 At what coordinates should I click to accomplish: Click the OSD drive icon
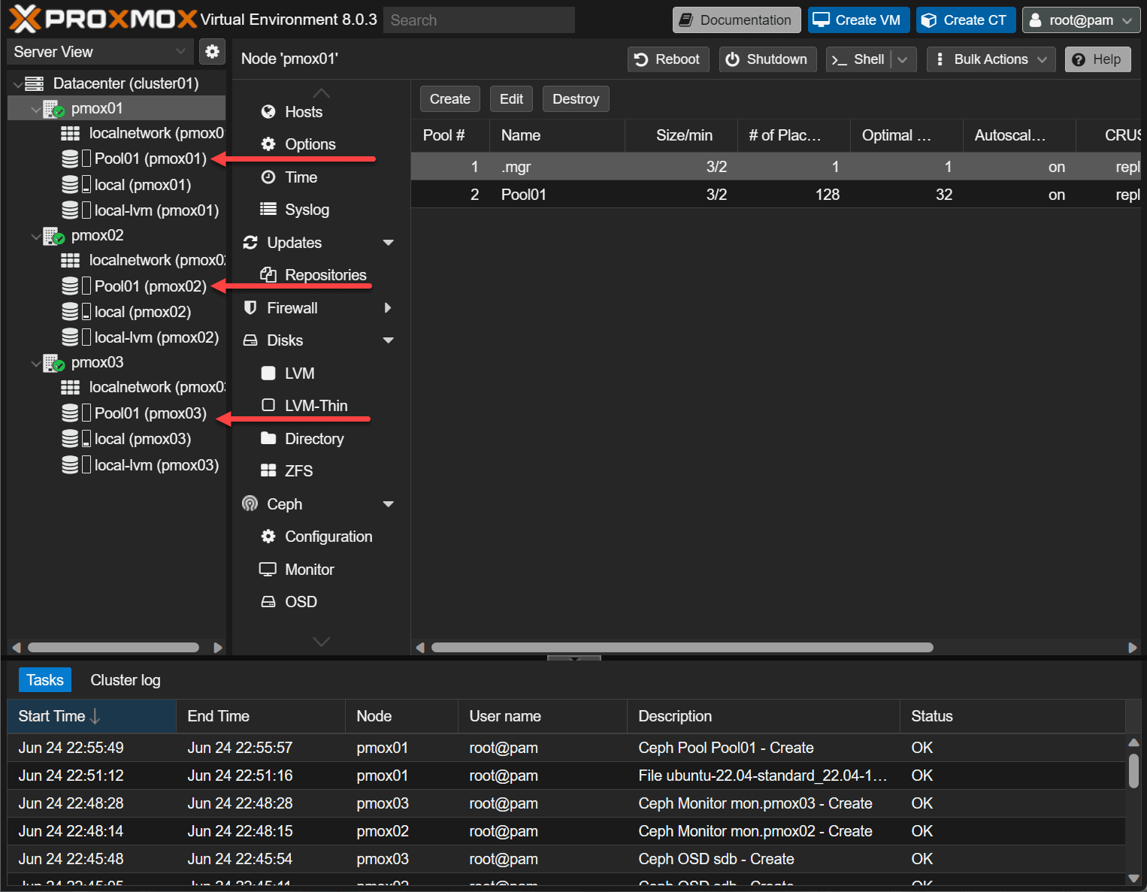268,602
